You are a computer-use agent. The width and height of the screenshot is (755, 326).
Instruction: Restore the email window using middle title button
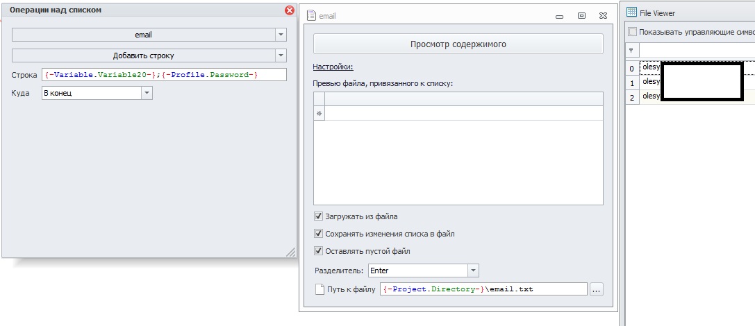coord(581,16)
